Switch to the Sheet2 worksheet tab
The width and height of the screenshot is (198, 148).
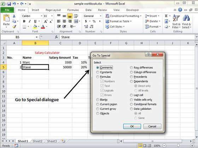pos(37,141)
